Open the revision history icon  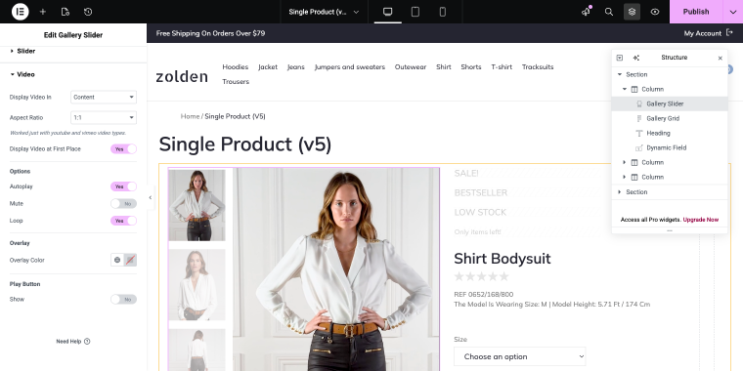click(88, 12)
